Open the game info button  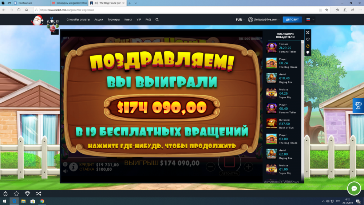(x=74, y=167)
